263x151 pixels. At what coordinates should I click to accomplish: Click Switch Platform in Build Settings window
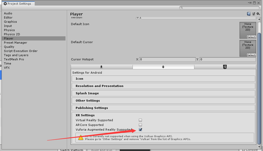coord(71,150)
